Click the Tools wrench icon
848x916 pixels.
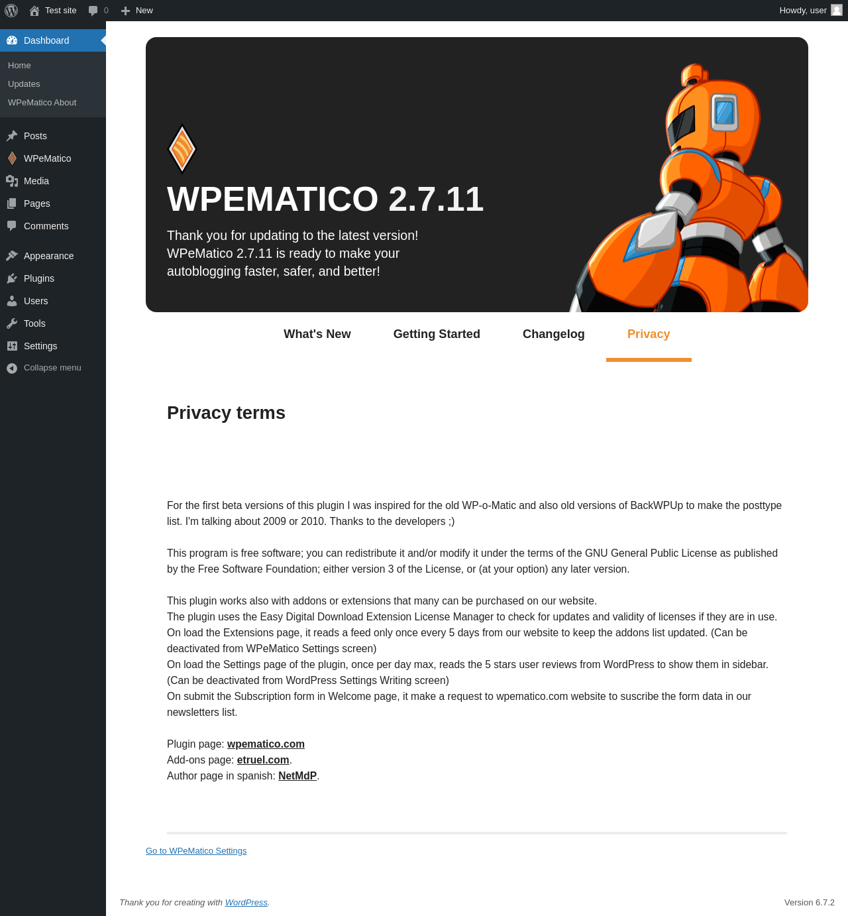[x=12, y=323]
